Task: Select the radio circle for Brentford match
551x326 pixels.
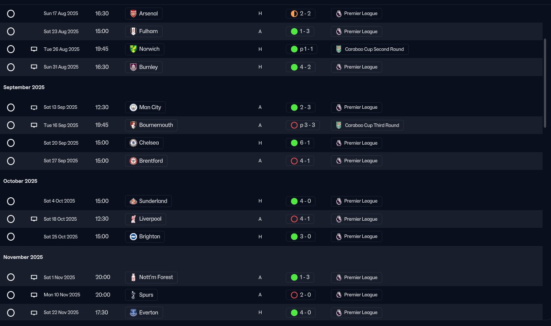Action: pos(11,161)
